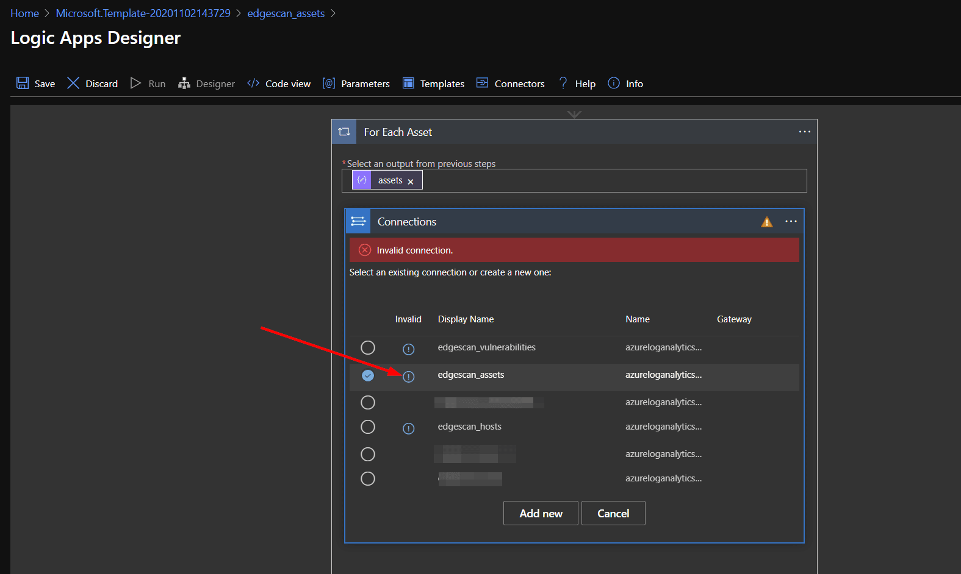This screenshot has width=961, height=574.
Task: Select edgescan_assets connection radio button
Action: (x=368, y=375)
